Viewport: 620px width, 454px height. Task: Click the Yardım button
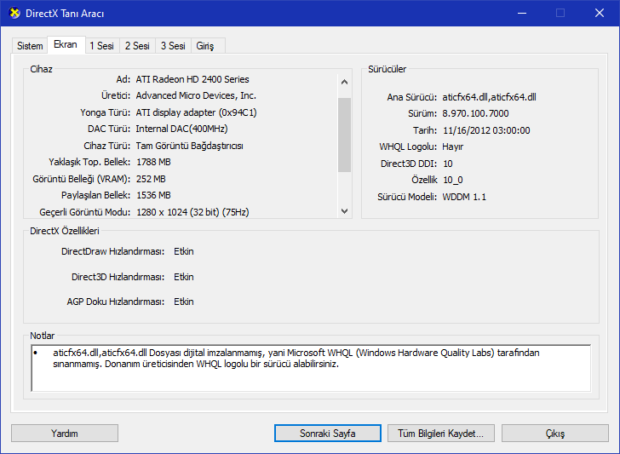[65, 433]
